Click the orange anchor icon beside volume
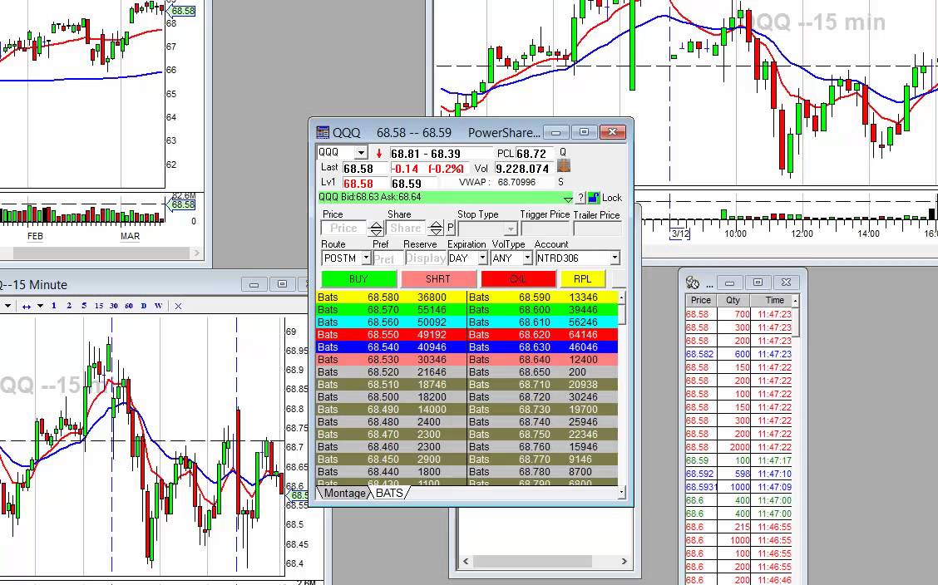 (x=563, y=166)
